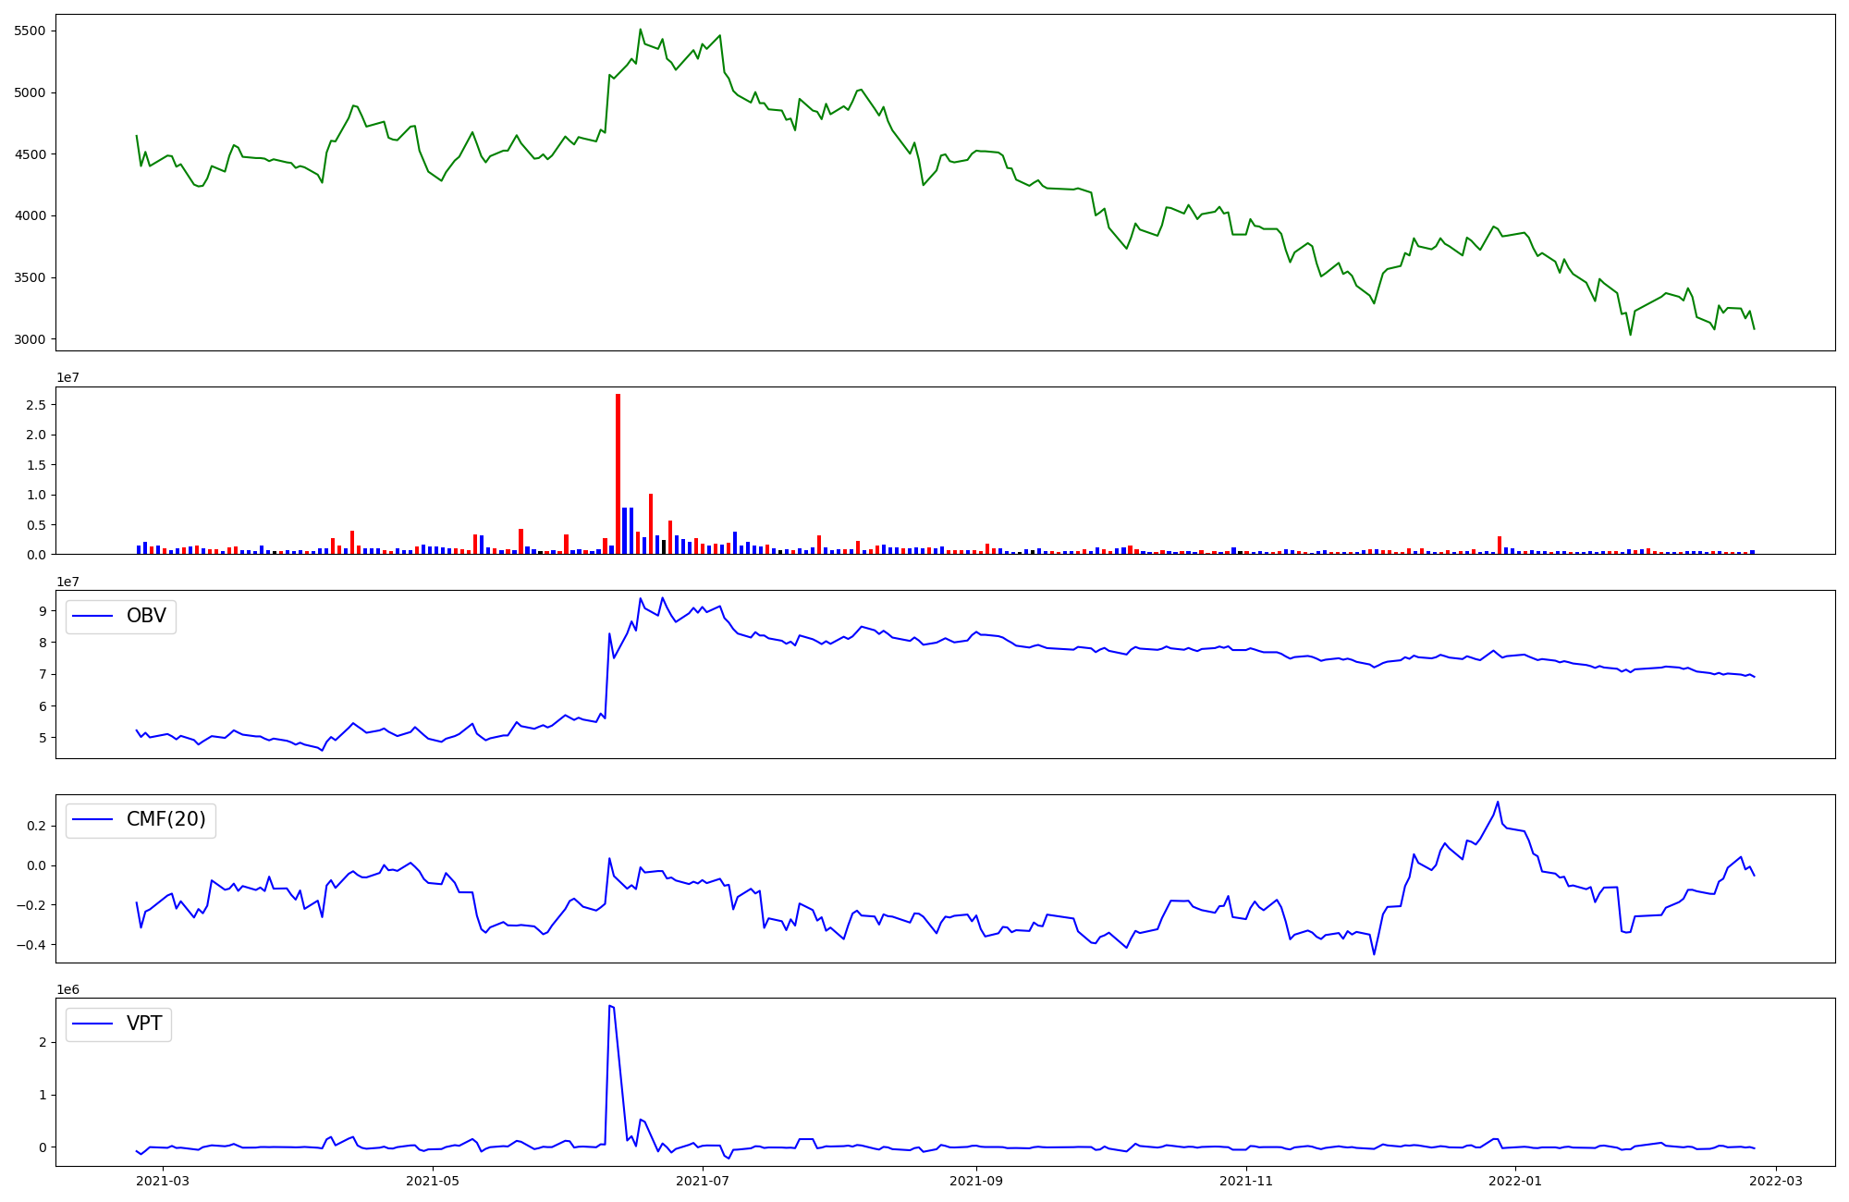Select the 2022-01 date tick label

(x=1517, y=1181)
